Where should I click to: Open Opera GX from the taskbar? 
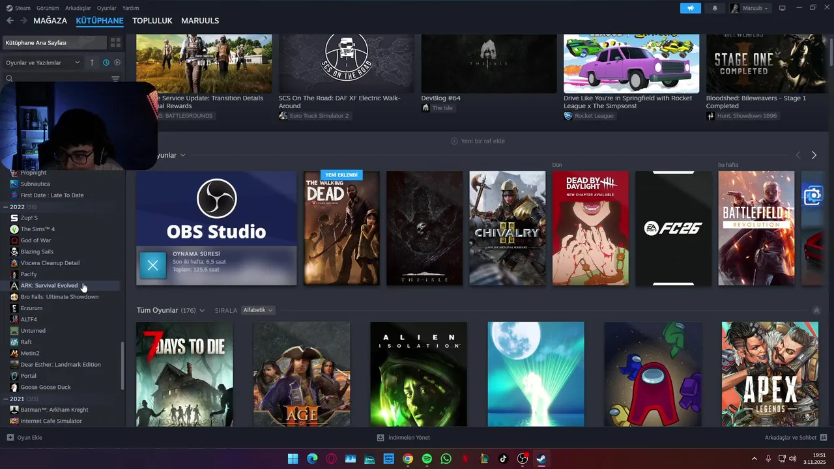click(x=331, y=459)
